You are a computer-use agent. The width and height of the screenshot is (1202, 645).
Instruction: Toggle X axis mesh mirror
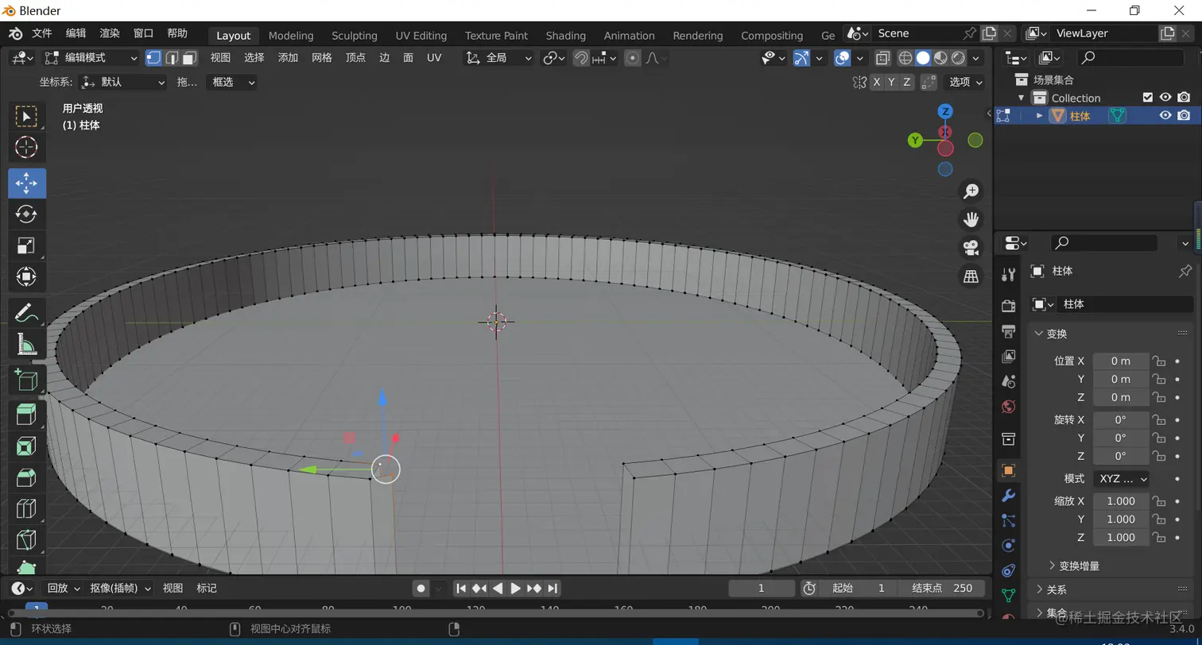click(x=877, y=82)
